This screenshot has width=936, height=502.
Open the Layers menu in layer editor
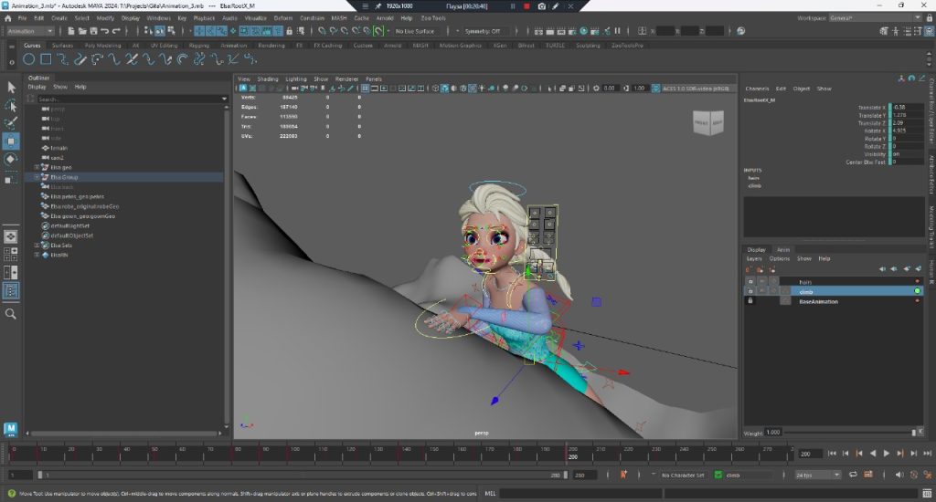click(754, 258)
